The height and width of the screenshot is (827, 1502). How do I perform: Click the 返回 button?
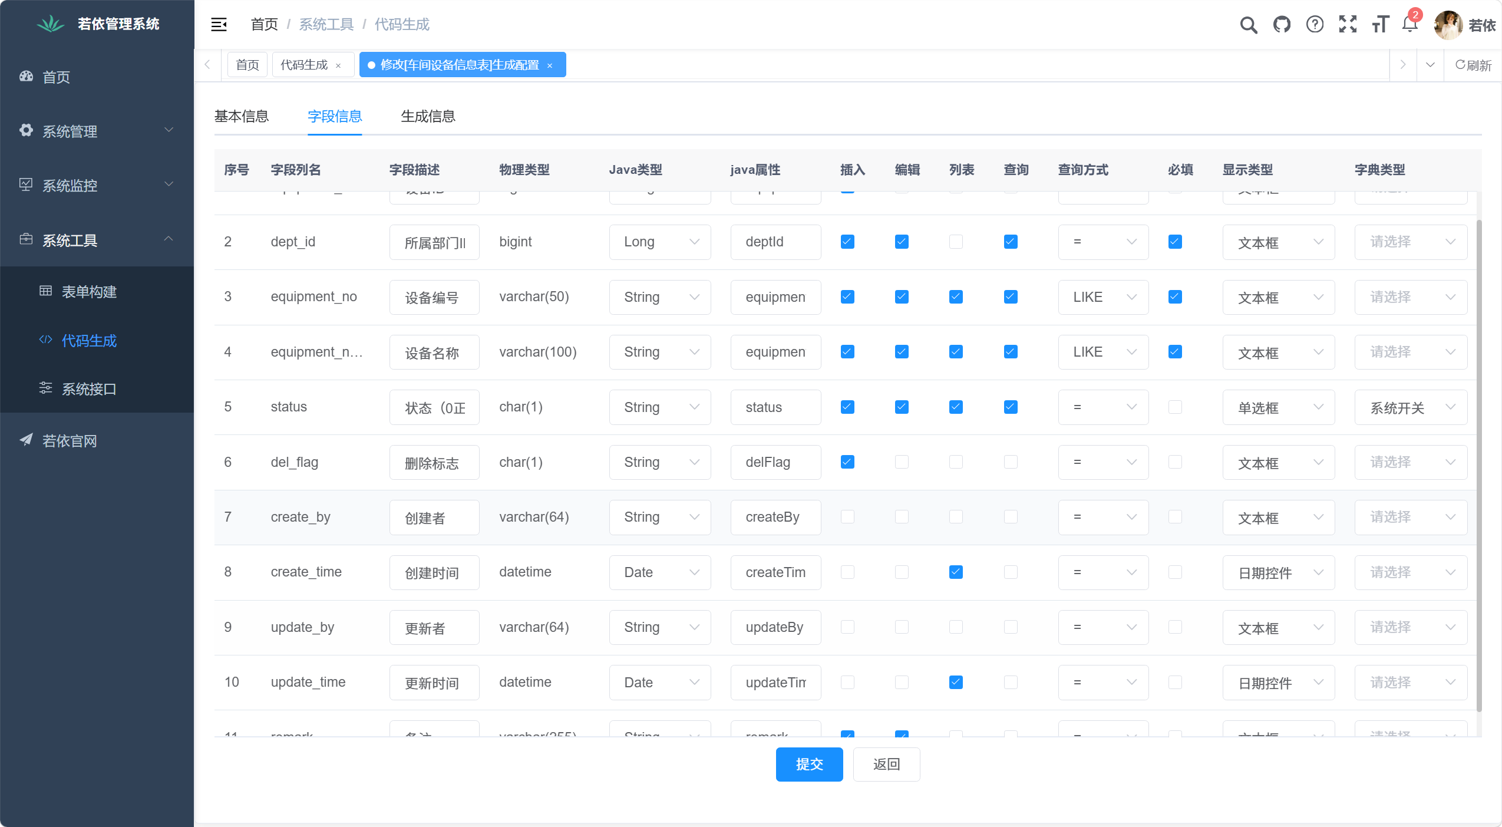pyautogui.click(x=886, y=764)
